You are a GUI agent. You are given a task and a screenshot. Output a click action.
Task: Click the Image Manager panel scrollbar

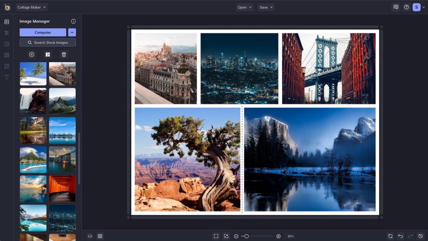[79, 158]
